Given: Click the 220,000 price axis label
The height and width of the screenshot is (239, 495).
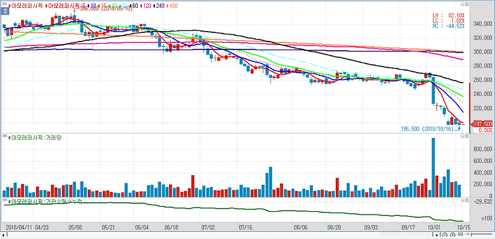Looking at the screenshot, I should (483, 108).
